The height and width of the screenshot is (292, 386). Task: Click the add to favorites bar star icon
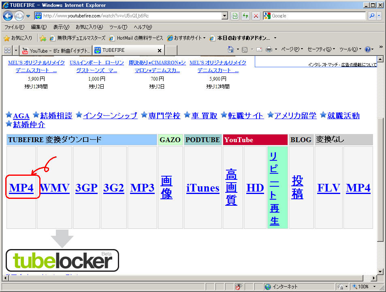tap(43, 38)
